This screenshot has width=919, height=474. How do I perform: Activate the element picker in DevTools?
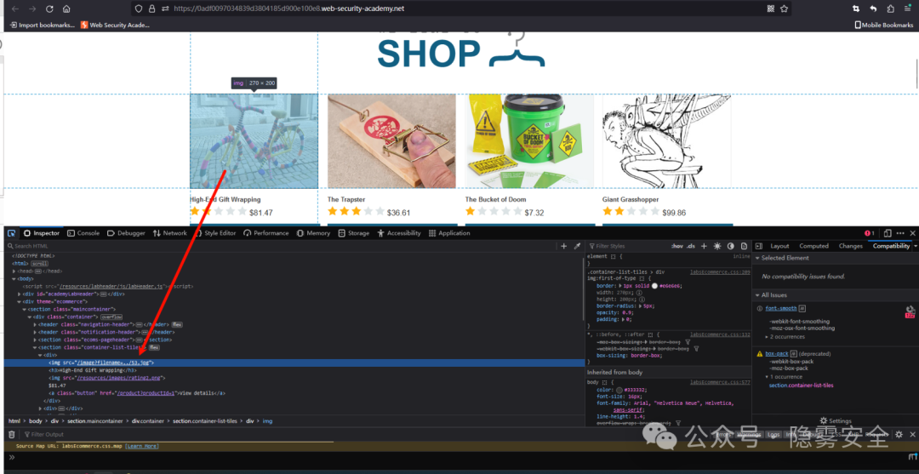click(x=11, y=233)
